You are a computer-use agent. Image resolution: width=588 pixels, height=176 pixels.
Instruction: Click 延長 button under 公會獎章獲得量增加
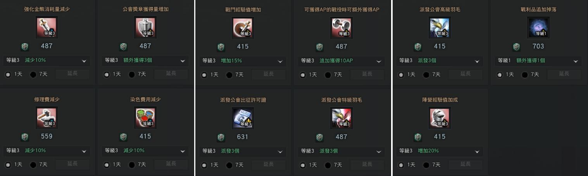point(171,74)
